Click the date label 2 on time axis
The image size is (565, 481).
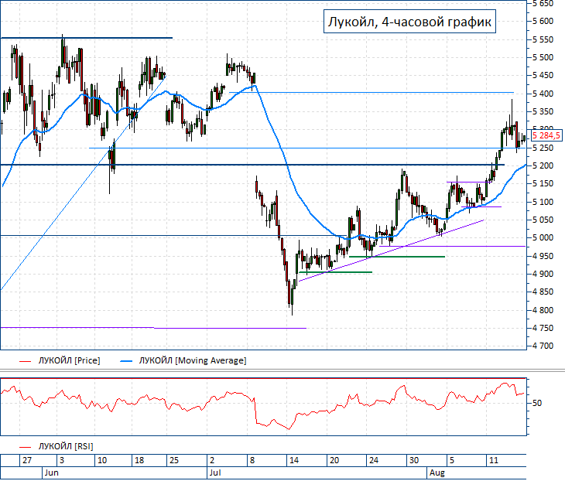click(x=212, y=460)
